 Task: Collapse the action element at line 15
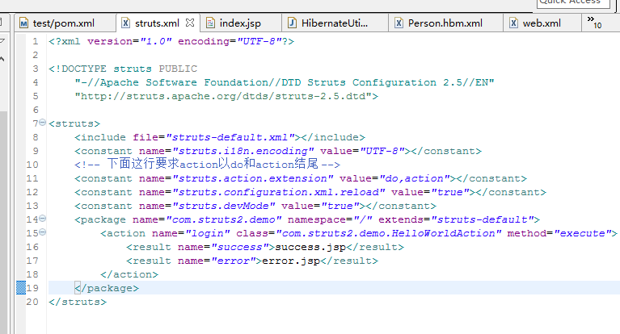click(x=43, y=232)
